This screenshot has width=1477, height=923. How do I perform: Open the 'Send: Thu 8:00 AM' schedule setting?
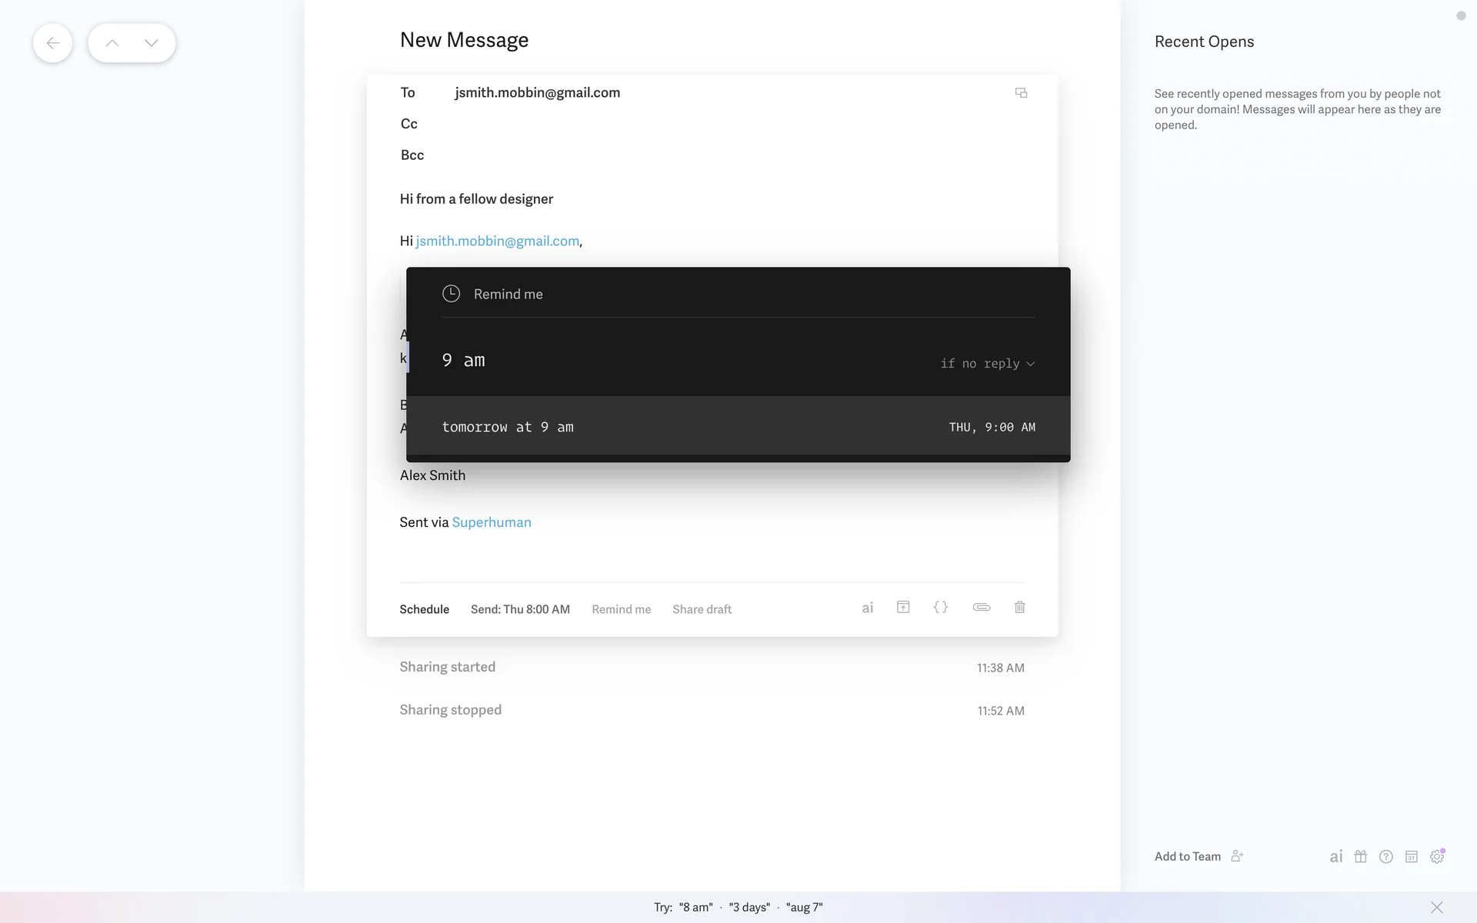point(520,609)
